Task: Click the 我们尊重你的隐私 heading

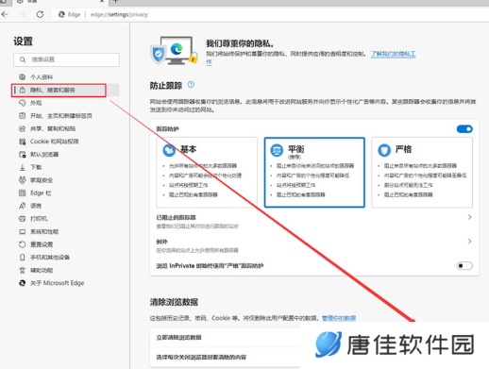Action: 240,43
